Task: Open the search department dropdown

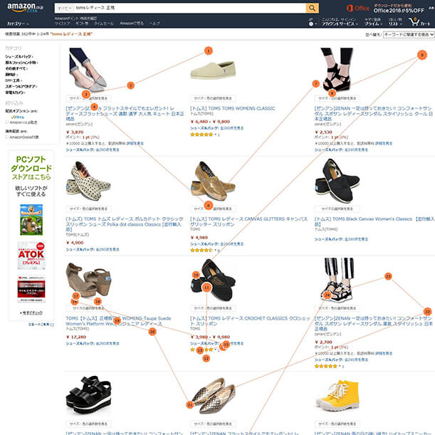Action: [65, 8]
